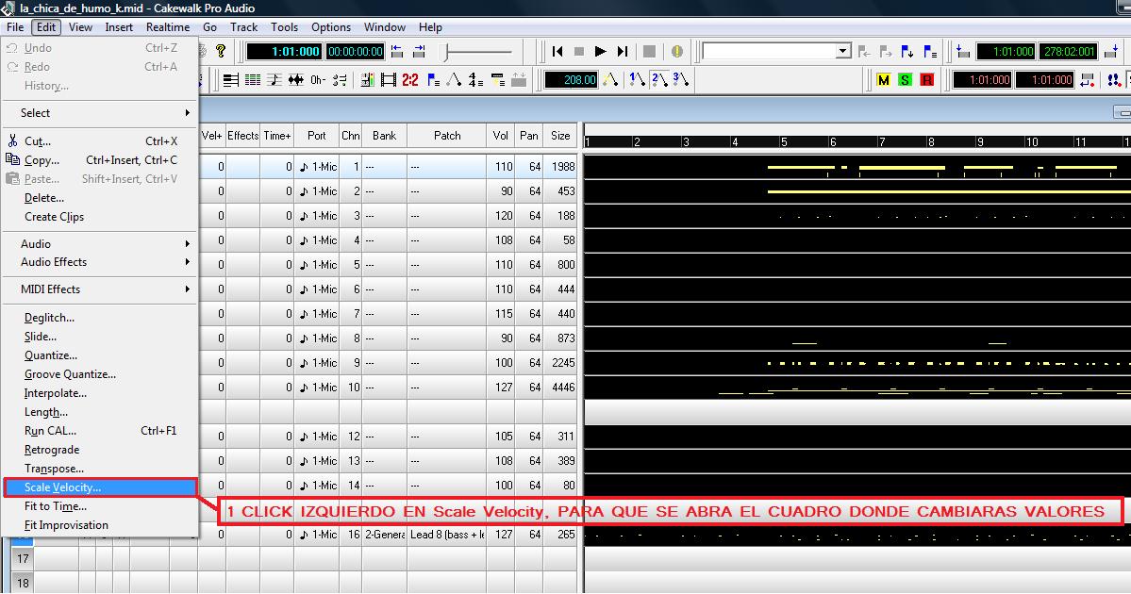Expand the Audio submenu
This screenshot has height=594, width=1131.
click(100, 243)
